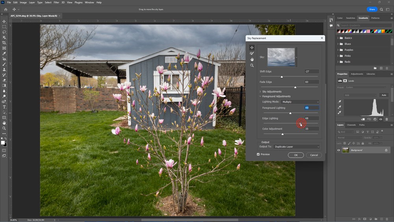Open the Select menu

tap(48, 2)
